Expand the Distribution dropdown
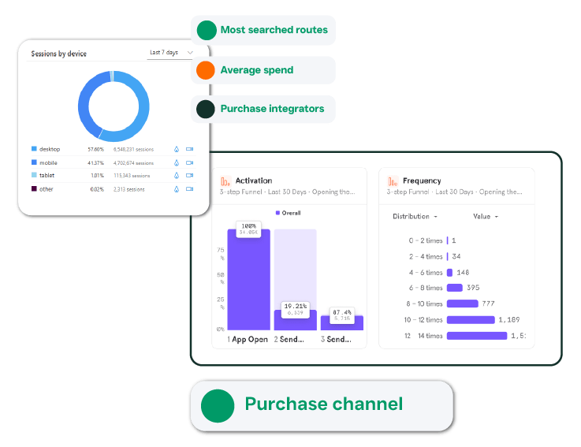Viewport: 581px width, 447px height. pos(415,216)
